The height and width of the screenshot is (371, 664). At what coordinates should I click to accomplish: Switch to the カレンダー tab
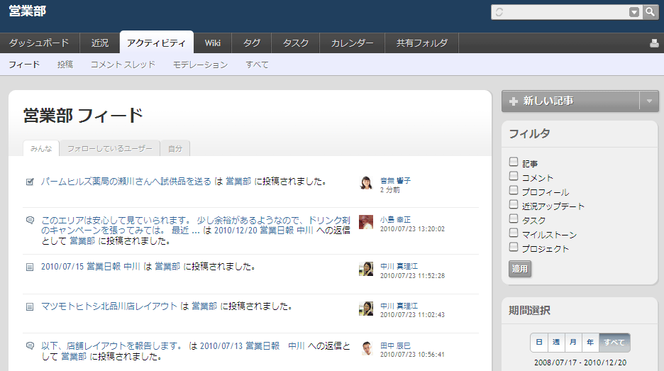[x=352, y=43]
